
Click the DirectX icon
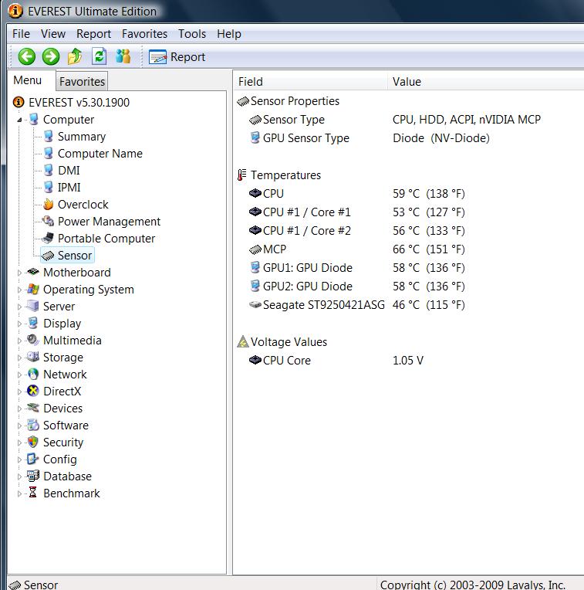pos(33,391)
